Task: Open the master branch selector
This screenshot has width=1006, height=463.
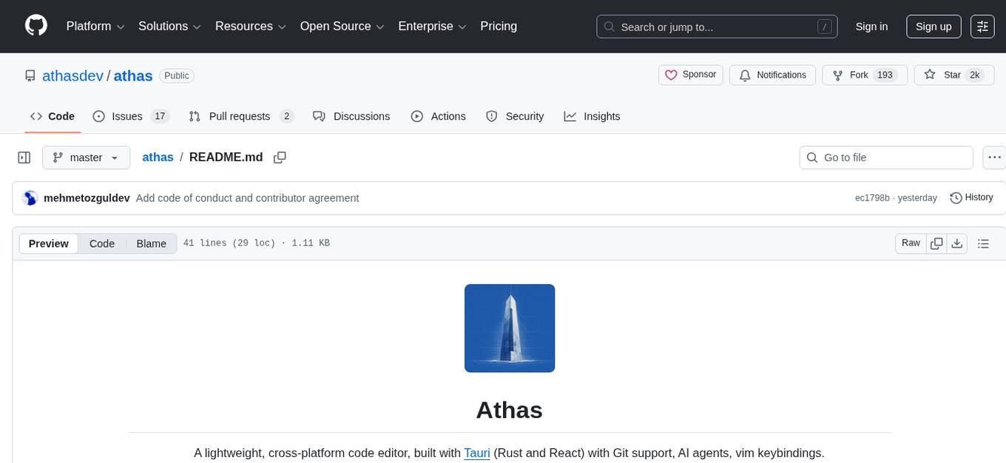Action: (x=86, y=157)
